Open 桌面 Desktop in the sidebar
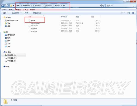This screenshot has width=137, height=106. tap(8, 26)
